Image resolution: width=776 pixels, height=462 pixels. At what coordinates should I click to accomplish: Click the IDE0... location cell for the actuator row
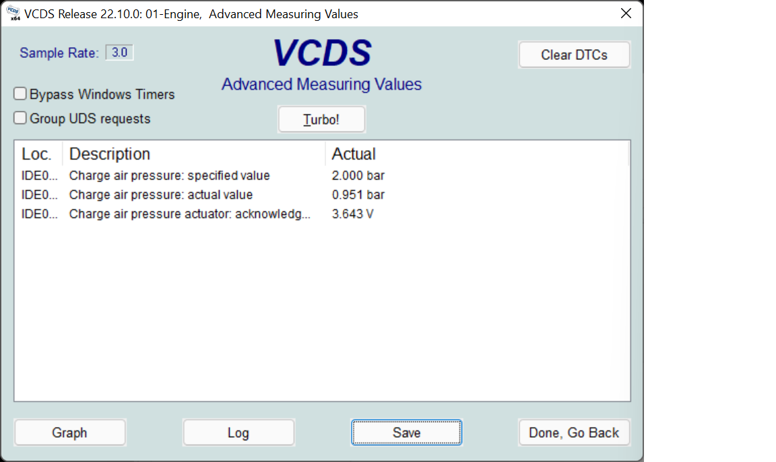click(x=39, y=214)
